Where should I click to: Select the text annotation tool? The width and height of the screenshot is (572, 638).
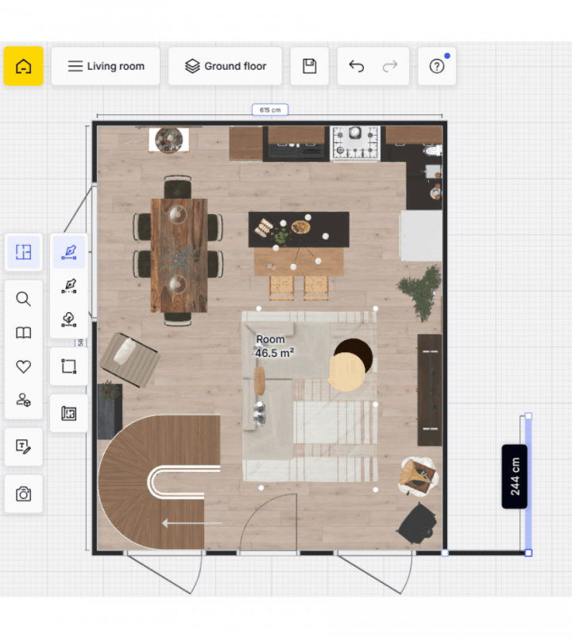click(24, 447)
